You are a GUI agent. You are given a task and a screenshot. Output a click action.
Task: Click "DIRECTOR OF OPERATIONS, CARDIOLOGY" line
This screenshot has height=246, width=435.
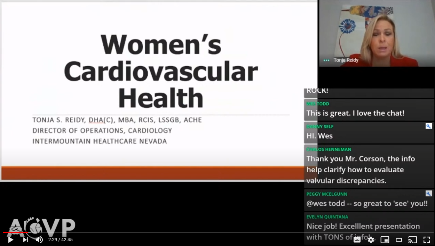102,131
